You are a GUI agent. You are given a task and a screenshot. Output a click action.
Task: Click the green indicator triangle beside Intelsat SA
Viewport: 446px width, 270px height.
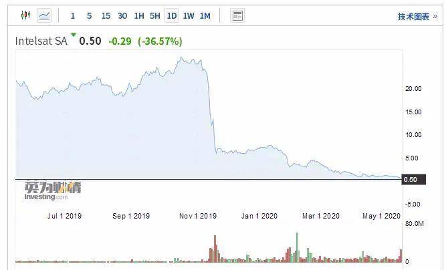click(x=74, y=35)
